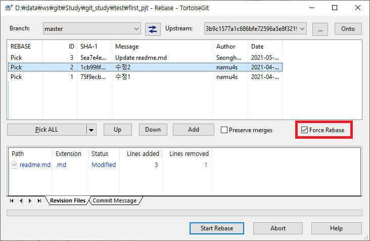Click the swap branch and upstream icon

pyautogui.click(x=152, y=29)
